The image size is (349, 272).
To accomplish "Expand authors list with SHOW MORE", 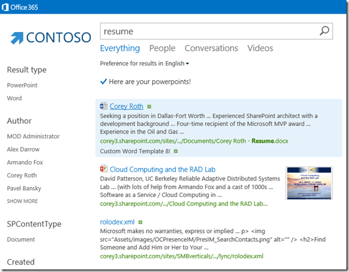I will tap(22, 201).
